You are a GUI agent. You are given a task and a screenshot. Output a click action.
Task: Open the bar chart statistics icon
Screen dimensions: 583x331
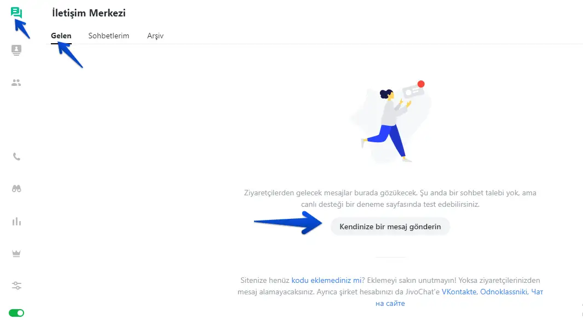16,222
